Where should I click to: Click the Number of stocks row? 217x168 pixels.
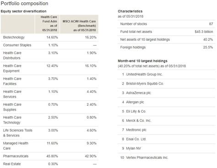click(166, 24)
